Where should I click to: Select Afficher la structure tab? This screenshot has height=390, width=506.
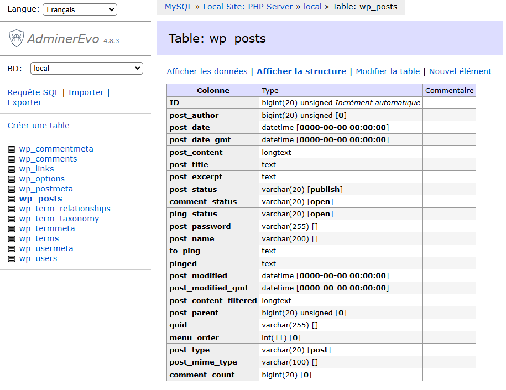point(301,71)
